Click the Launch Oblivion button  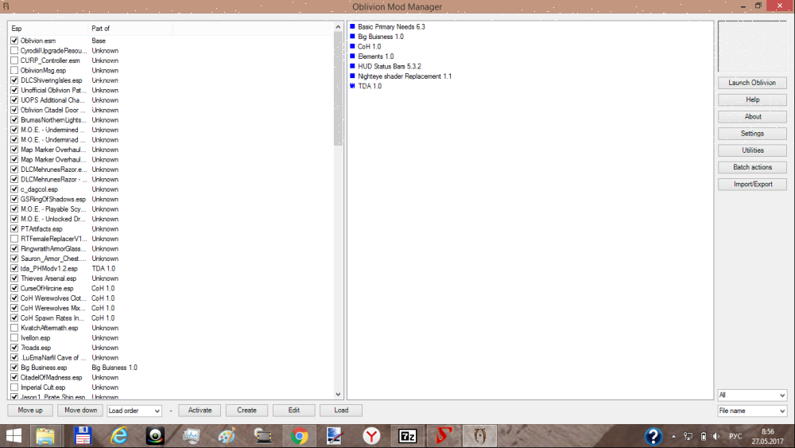752,83
